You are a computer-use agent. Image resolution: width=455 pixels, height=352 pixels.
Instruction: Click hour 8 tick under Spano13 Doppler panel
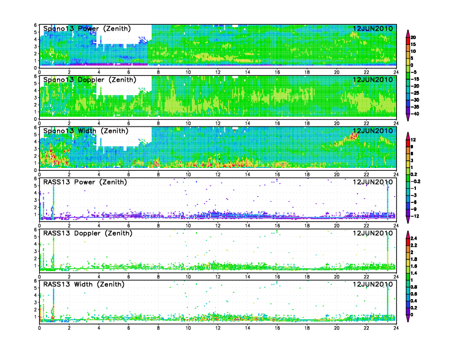click(x=158, y=124)
